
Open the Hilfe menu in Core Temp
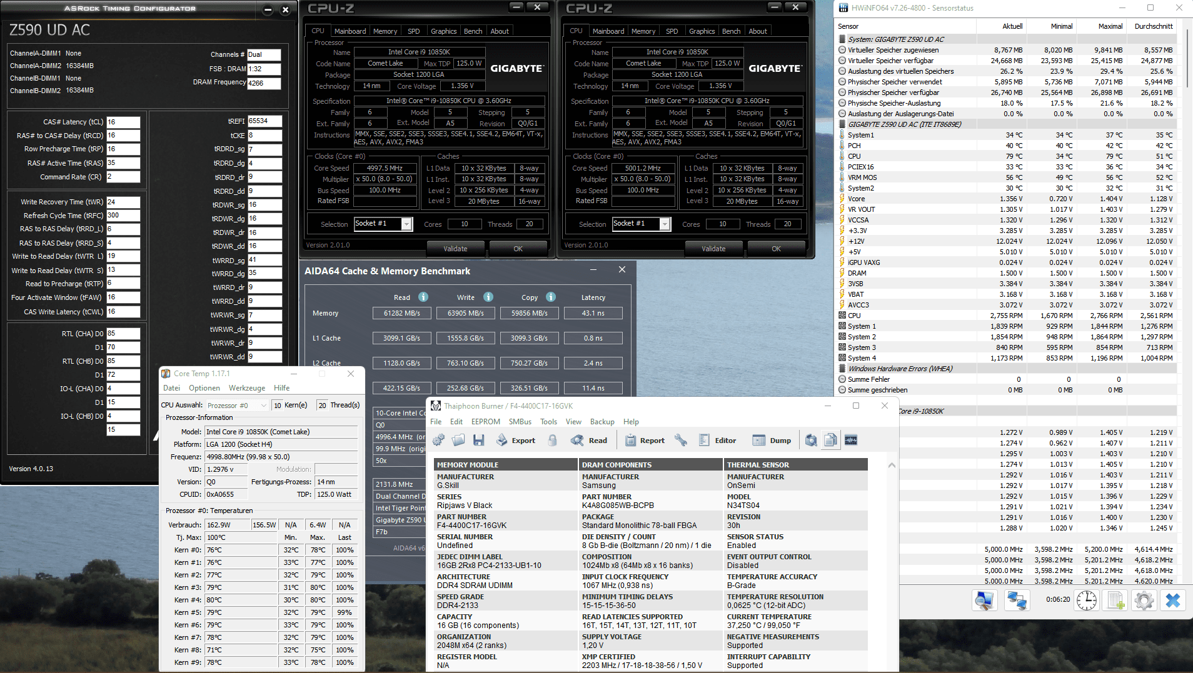click(x=282, y=387)
